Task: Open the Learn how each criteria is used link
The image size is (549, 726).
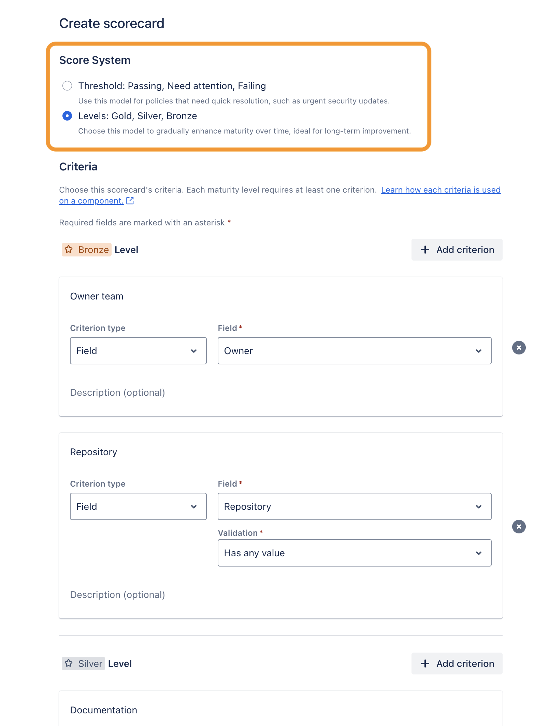Action: (x=440, y=190)
